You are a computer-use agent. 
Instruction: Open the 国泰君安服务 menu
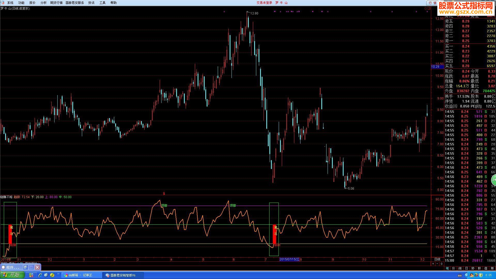click(x=75, y=3)
